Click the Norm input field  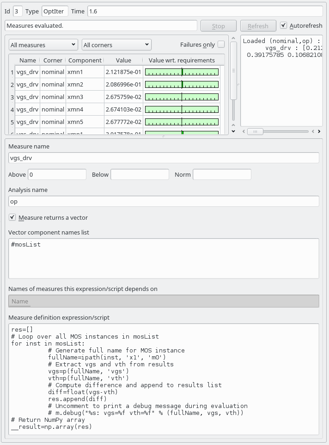pos(222,174)
